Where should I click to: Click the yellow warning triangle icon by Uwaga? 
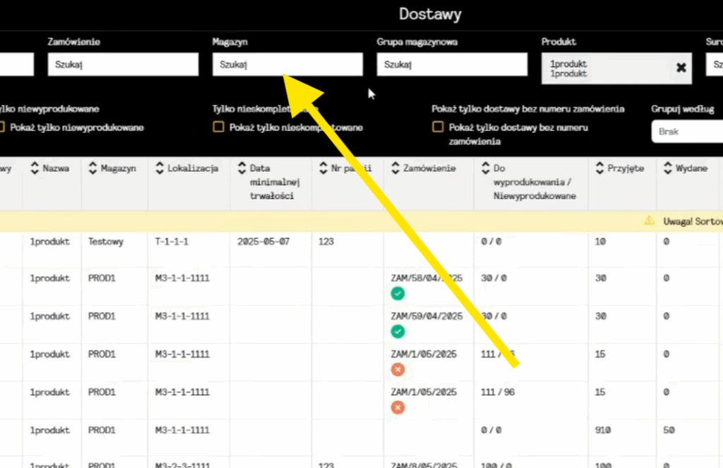[x=649, y=221]
